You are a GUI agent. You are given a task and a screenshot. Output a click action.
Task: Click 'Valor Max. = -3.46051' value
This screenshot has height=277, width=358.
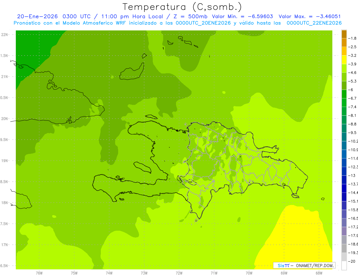(310, 16)
